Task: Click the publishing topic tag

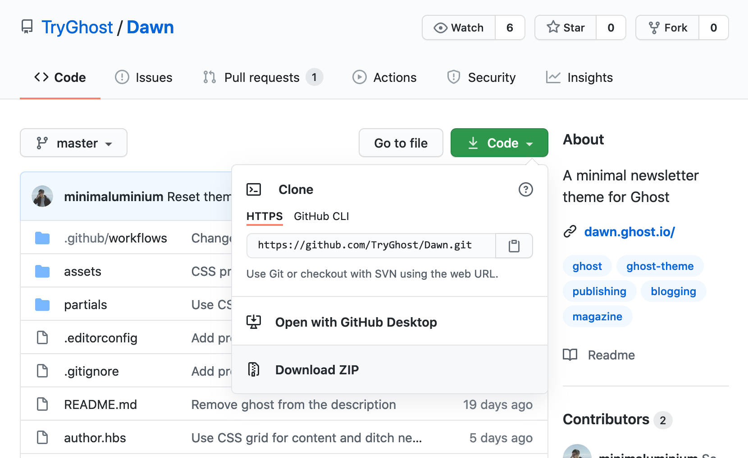Action: [599, 291]
